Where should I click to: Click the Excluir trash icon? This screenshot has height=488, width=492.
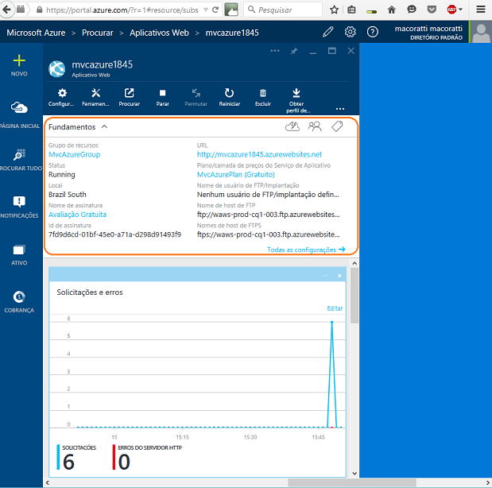(263, 93)
